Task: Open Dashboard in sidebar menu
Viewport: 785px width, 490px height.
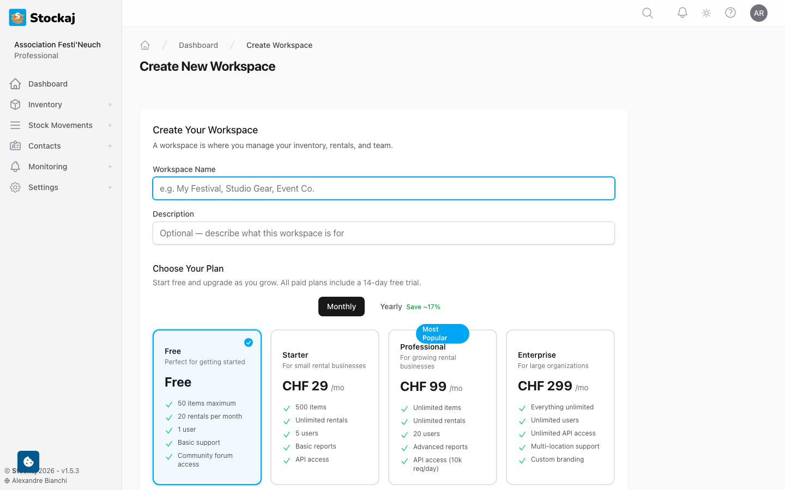Action: click(x=61, y=84)
